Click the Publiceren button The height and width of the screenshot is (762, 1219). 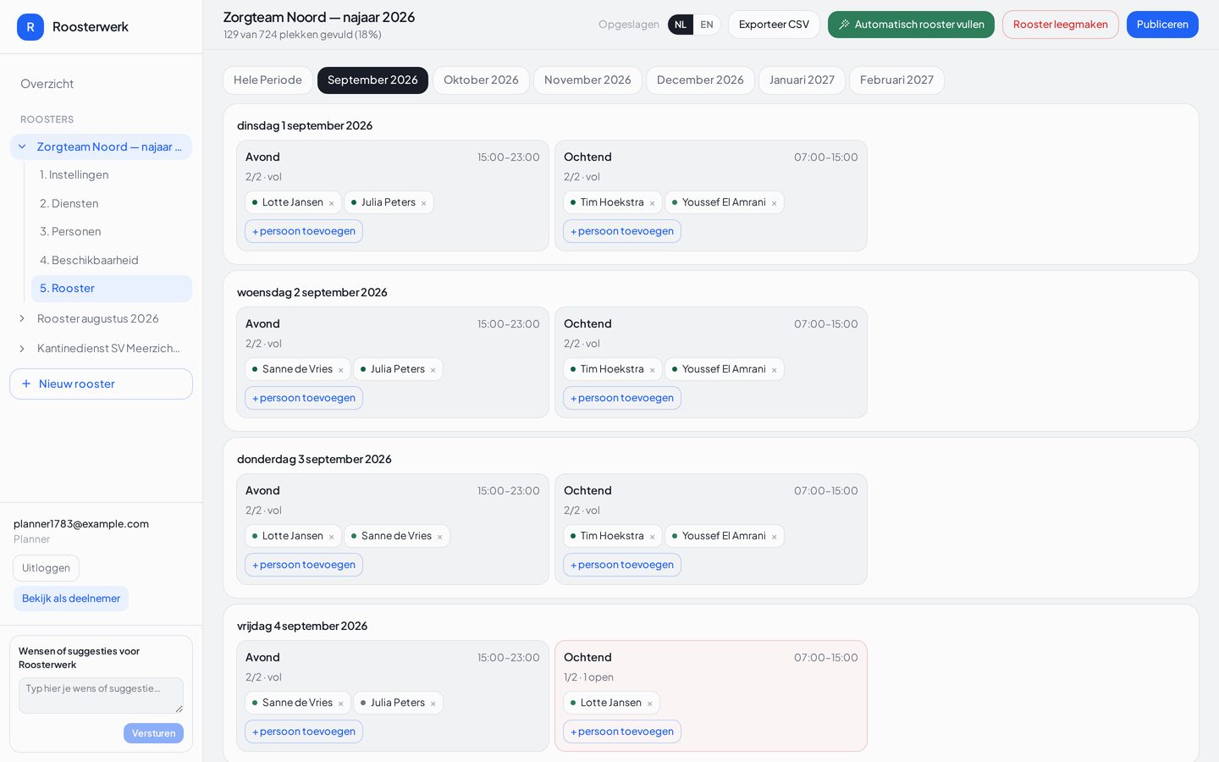1162,25
